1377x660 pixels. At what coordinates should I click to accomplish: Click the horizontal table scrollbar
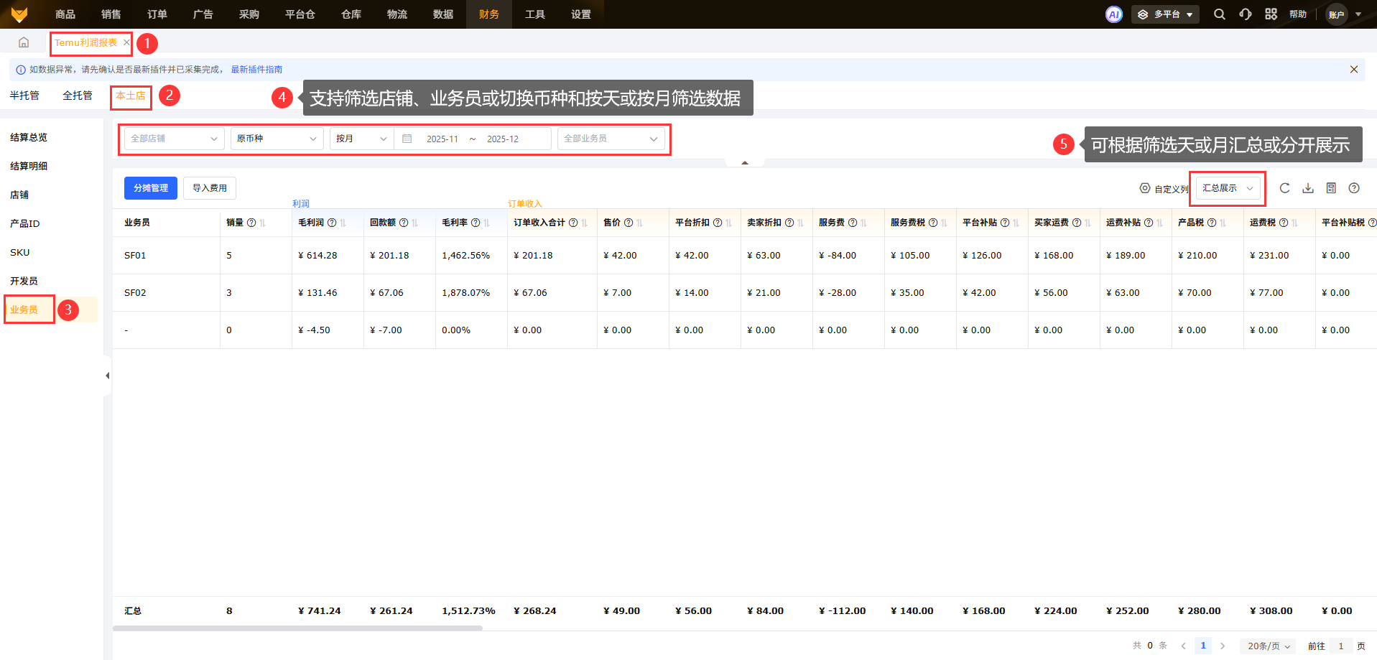pyautogui.click(x=297, y=628)
